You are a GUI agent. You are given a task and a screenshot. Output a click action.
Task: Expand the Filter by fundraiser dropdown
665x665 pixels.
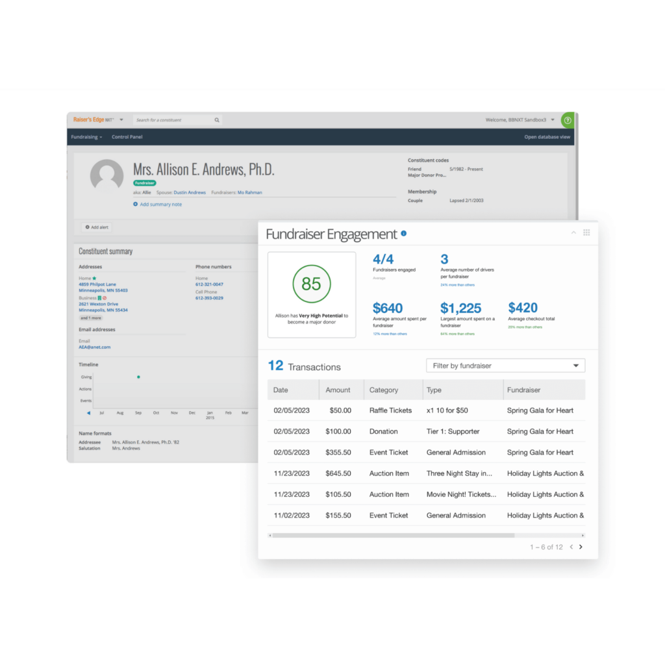click(505, 366)
